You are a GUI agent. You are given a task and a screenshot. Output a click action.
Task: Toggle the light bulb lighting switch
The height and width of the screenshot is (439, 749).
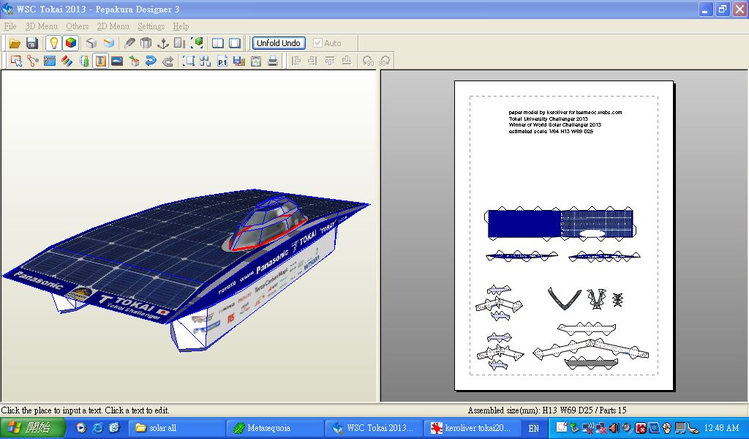(53, 43)
